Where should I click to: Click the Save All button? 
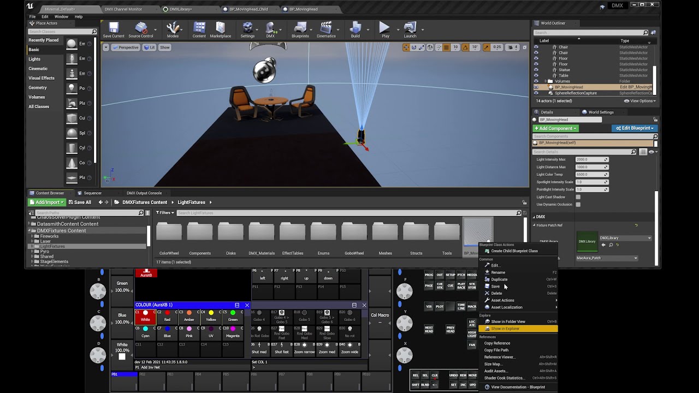80,203
